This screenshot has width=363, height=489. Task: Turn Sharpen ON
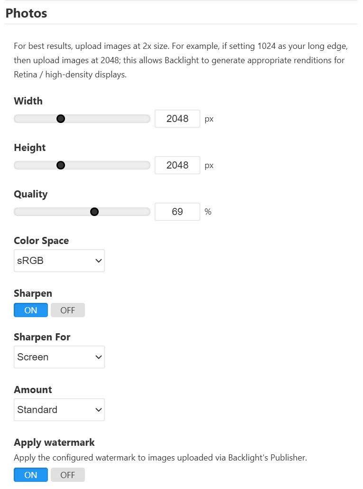31,310
